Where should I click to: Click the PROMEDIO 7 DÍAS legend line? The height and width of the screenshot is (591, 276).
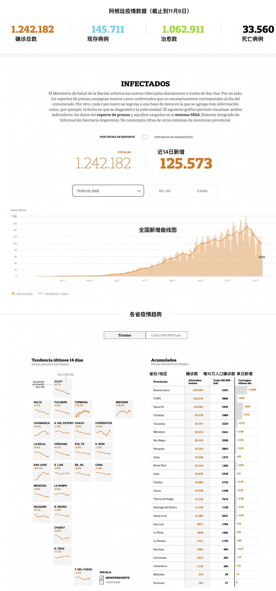pyautogui.click(x=40, y=294)
